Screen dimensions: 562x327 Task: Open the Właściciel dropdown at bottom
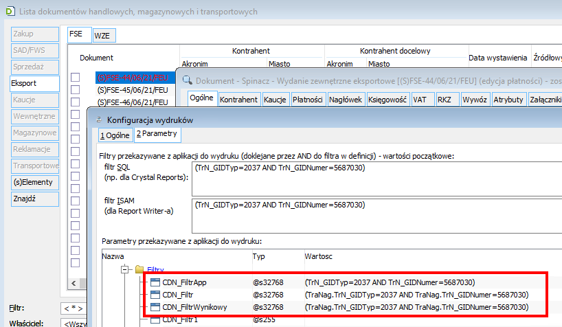(76, 322)
